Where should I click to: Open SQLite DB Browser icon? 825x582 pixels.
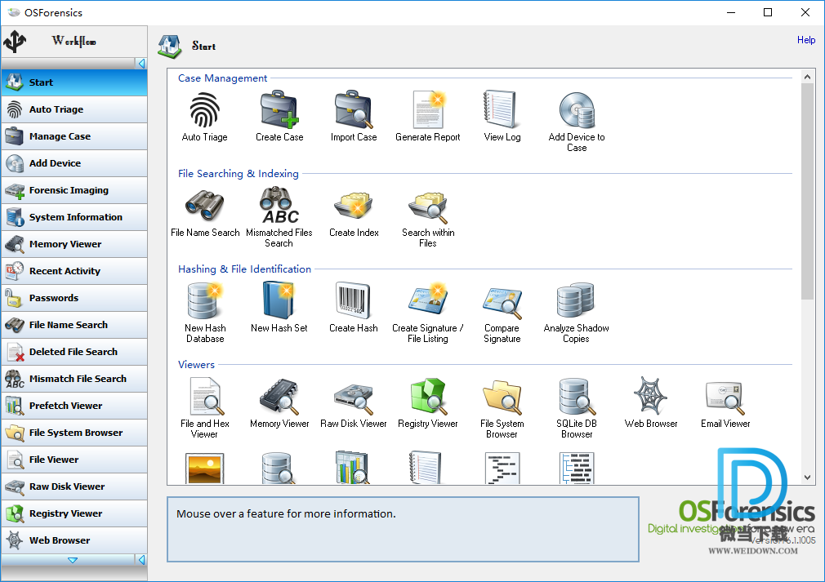[577, 396]
